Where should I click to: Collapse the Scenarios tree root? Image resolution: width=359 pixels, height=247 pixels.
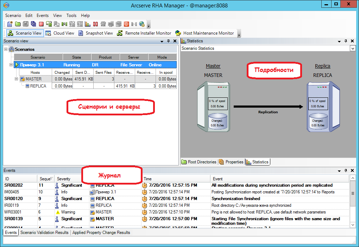pyautogui.click(x=6, y=49)
